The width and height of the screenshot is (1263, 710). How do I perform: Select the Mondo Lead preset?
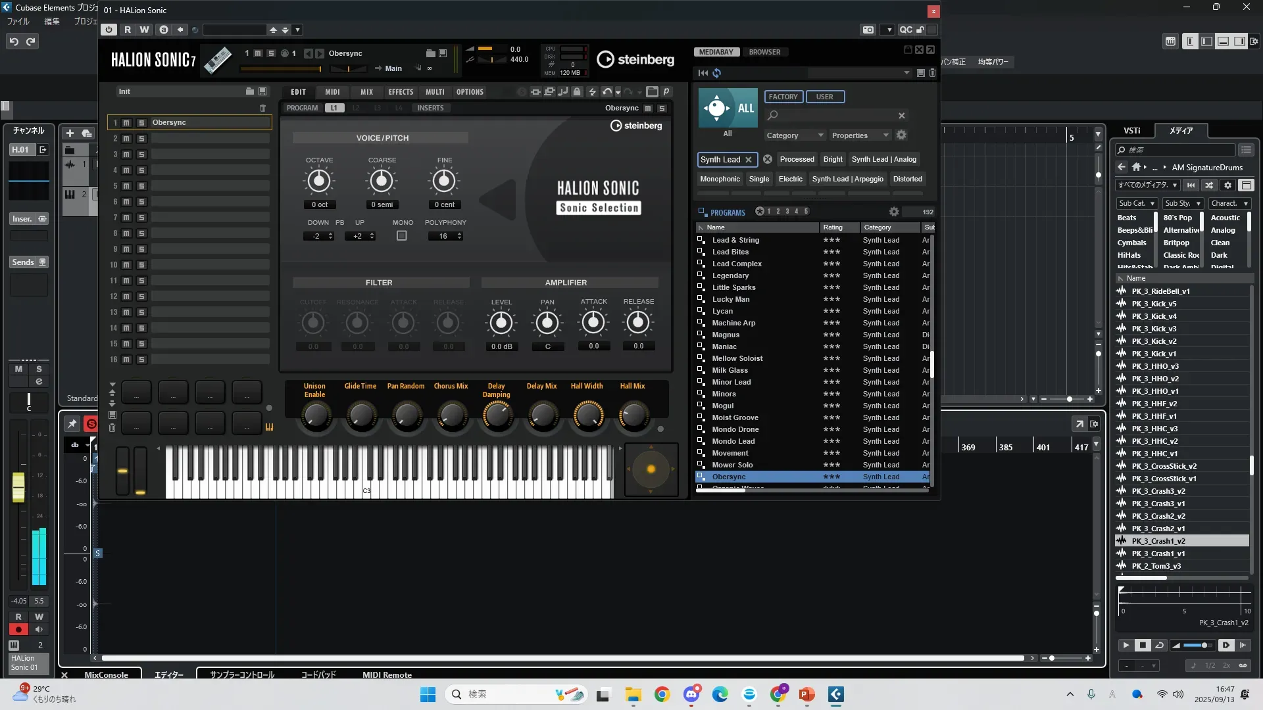click(x=733, y=441)
